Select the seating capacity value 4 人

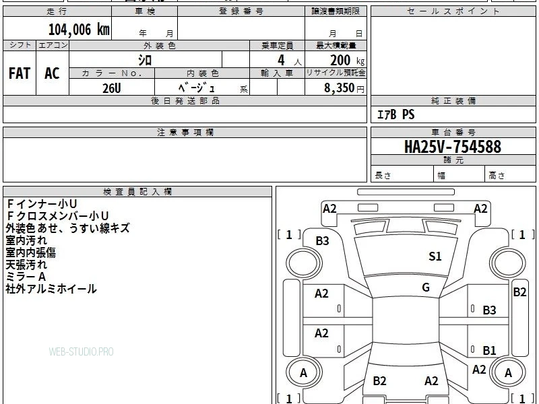click(x=289, y=61)
